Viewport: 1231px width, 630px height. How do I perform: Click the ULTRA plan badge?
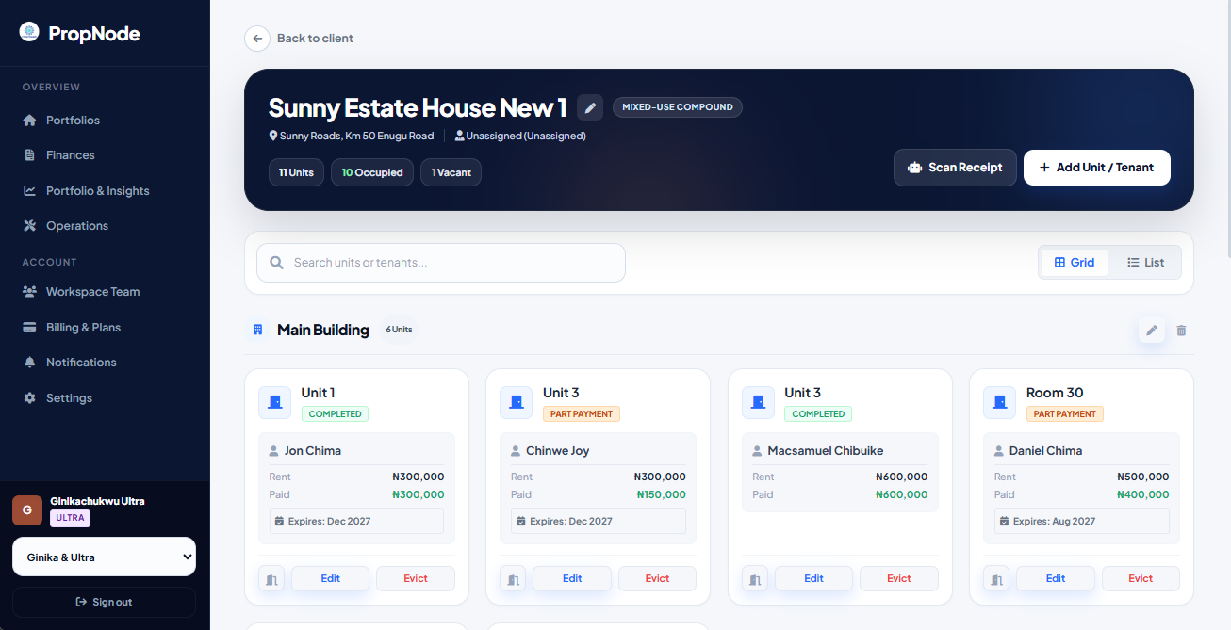(x=70, y=518)
